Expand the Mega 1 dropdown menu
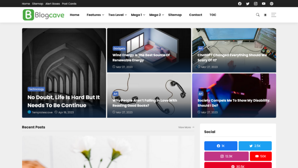Image resolution: width=298 pixels, height=168 pixels. click(138, 15)
